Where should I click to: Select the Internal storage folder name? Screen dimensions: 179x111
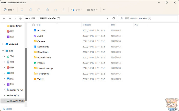(x=45, y=68)
